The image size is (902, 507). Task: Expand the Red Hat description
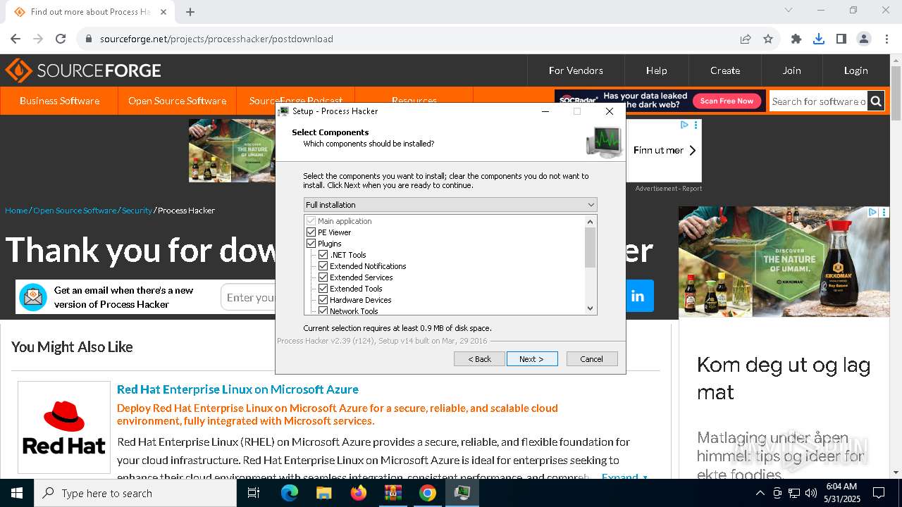[x=624, y=477]
